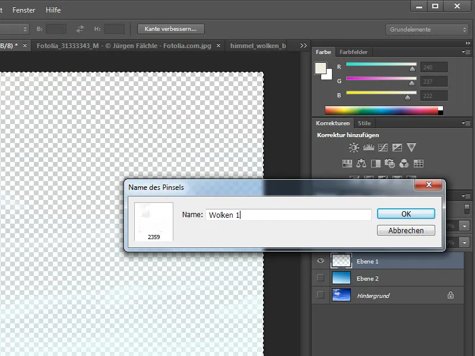Add a Black & White adjustment

point(376,164)
